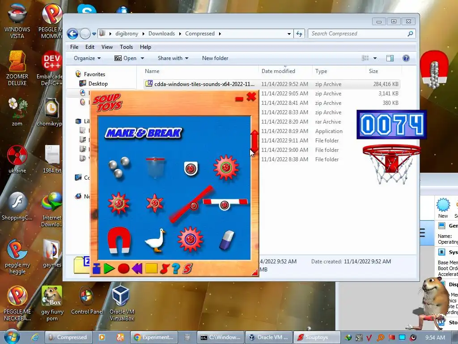
Task: Click Explorer forward navigation button
Action: coord(85,34)
